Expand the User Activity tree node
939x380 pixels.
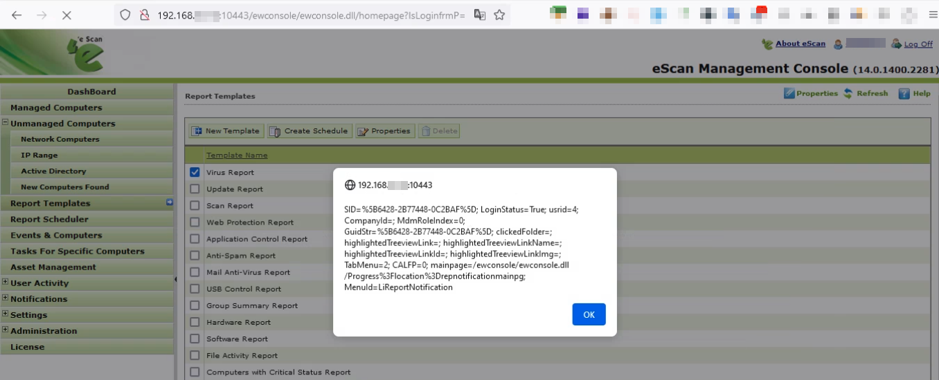pos(5,282)
